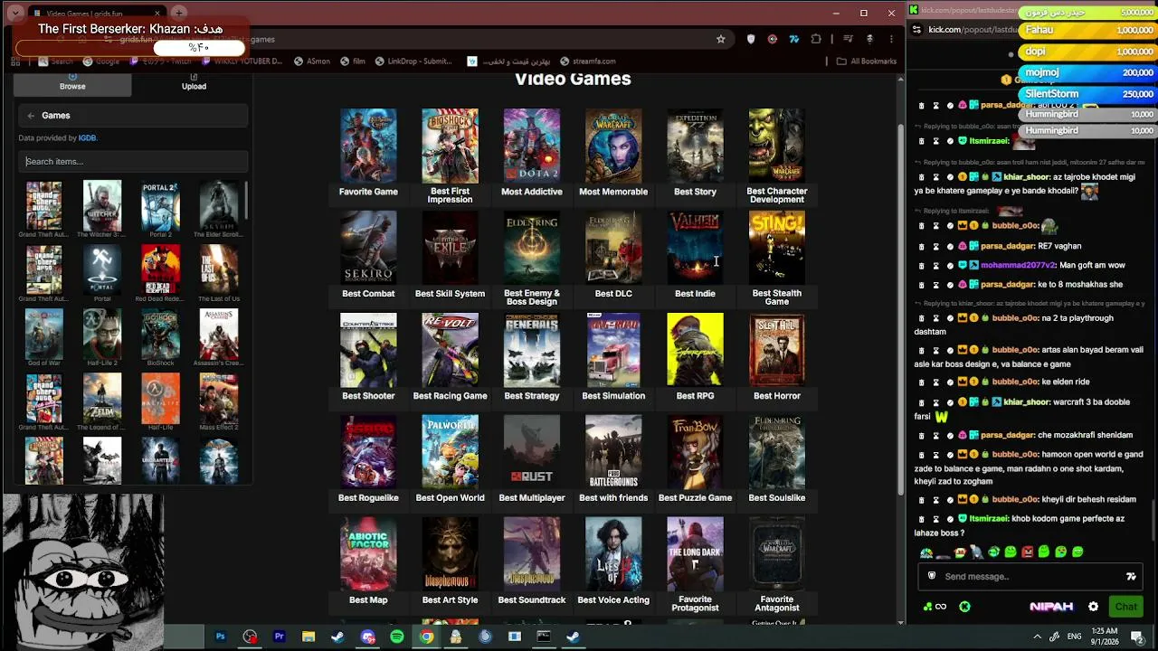The image size is (1158, 651).
Task: Launch Spotify from the taskbar
Action: coord(397,637)
